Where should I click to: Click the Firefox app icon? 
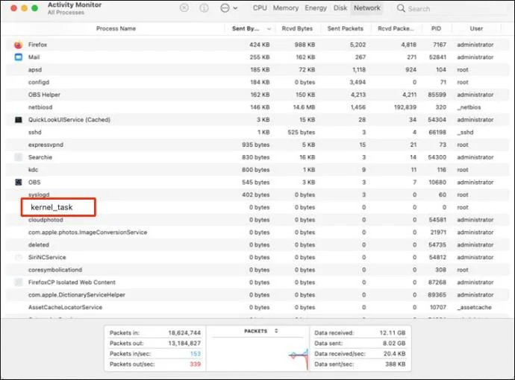pos(19,45)
